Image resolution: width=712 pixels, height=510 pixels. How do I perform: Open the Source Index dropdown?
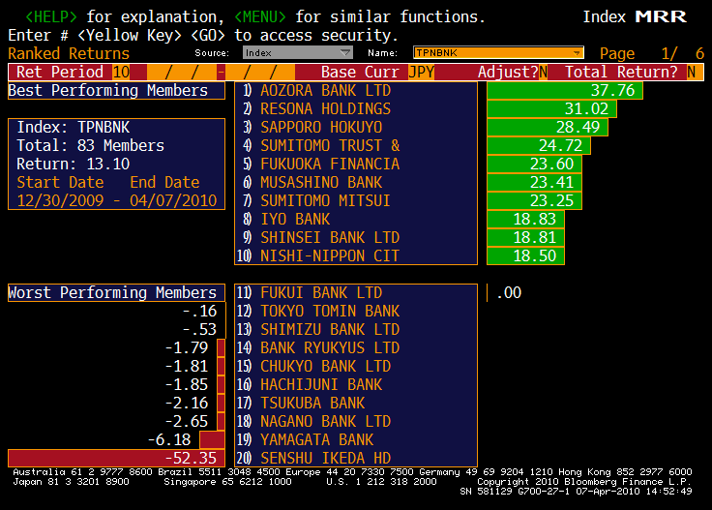tap(297, 52)
